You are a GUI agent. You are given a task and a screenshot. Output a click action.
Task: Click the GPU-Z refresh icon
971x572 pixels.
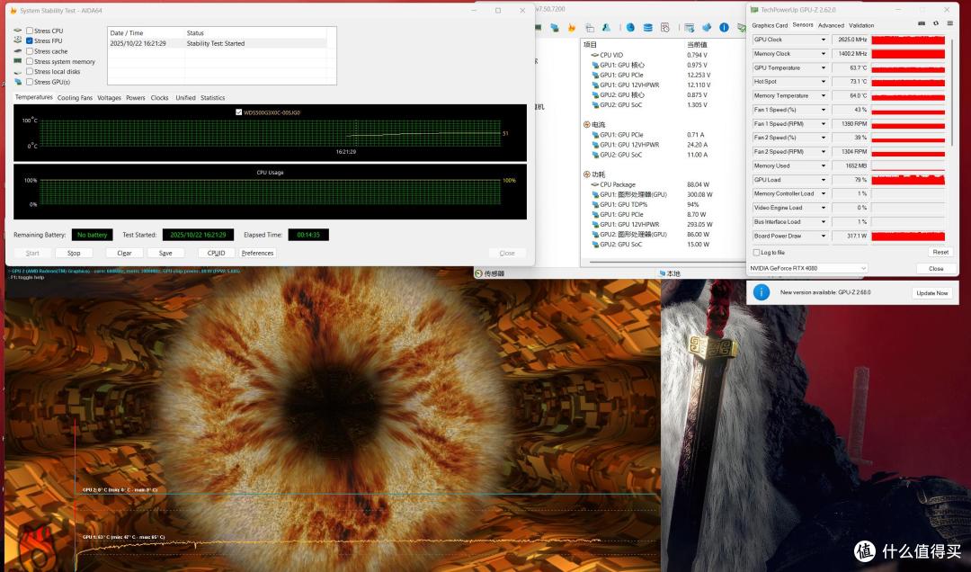point(936,23)
